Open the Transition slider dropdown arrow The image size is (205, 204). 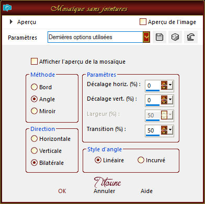point(170,130)
